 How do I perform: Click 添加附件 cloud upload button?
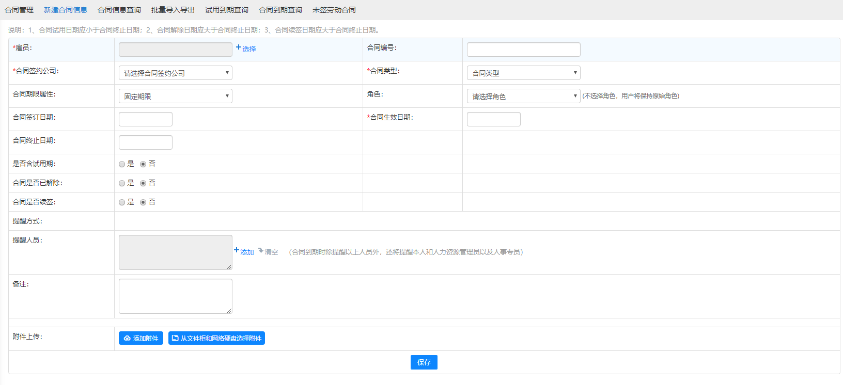point(140,338)
